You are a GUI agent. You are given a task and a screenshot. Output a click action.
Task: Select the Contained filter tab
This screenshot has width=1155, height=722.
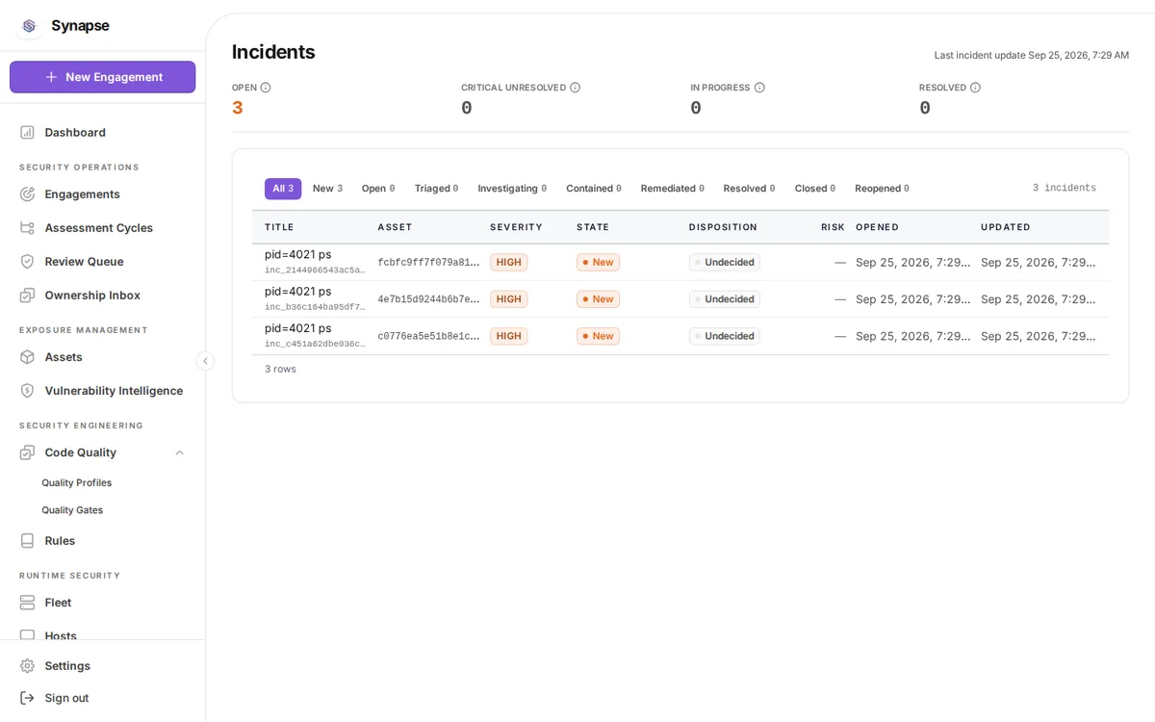point(594,189)
